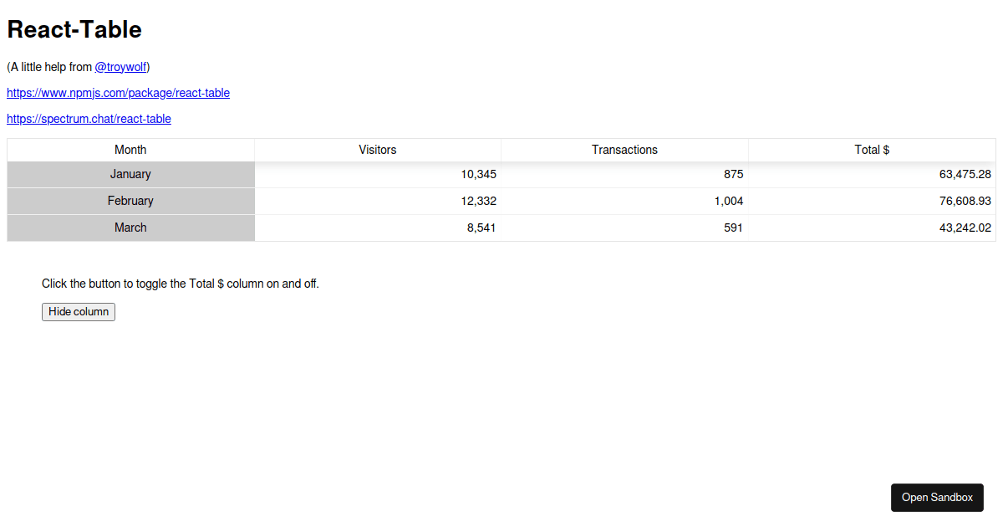Select the January row cell
Screen dimensions: 1003x527
point(130,174)
